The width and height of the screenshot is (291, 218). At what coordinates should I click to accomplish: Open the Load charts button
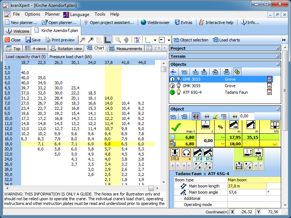coord(226,40)
